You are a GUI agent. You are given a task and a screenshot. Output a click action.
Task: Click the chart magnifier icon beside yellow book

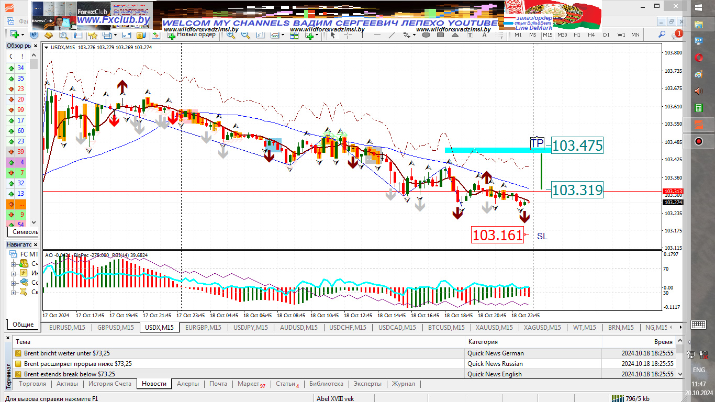64,35
